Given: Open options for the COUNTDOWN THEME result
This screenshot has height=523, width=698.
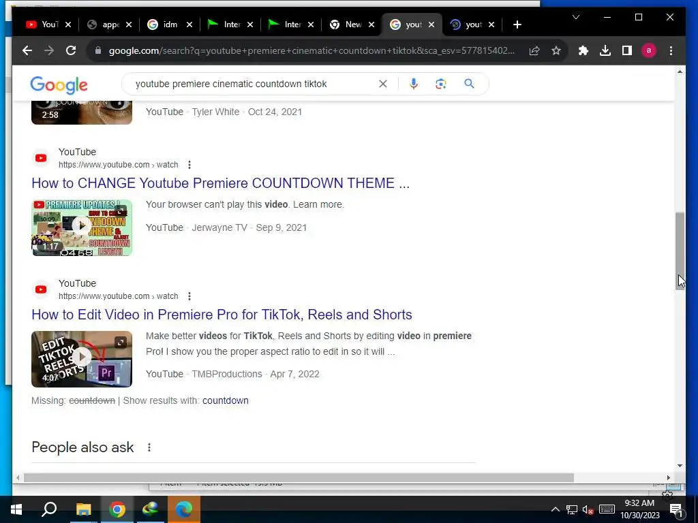Looking at the screenshot, I should click(x=189, y=165).
